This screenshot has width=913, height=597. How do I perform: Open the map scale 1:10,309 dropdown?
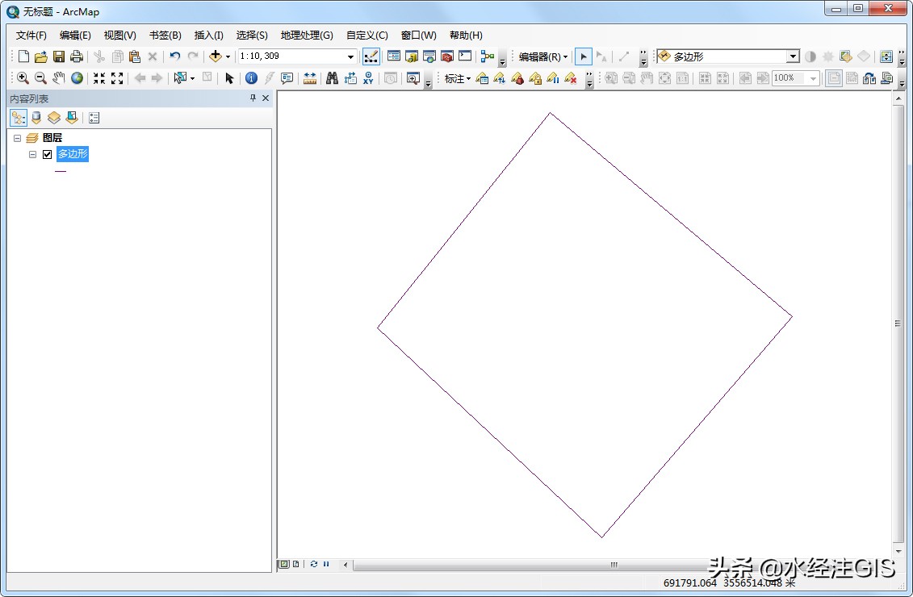350,56
